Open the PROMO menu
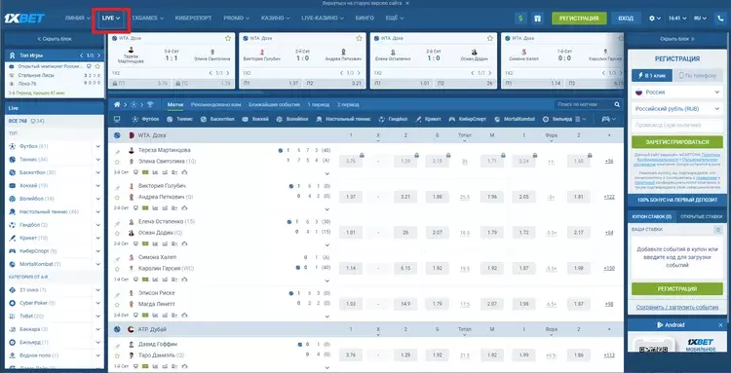 [x=236, y=19]
